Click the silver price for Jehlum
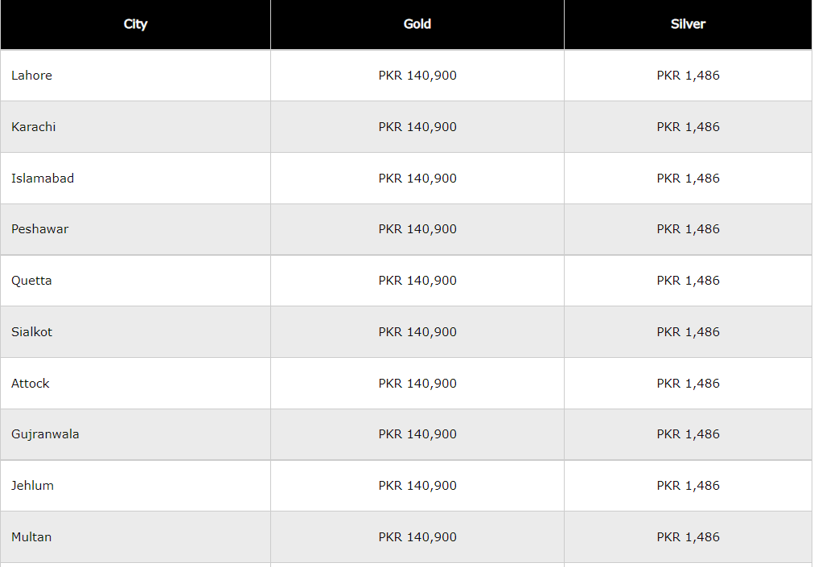This screenshot has width=814, height=567. [x=688, y=486]
